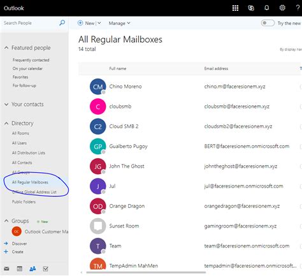The height and width of the screenshot is (278, 302).
Task: Click Team's purple T avatar
Action: click(97, 246)
